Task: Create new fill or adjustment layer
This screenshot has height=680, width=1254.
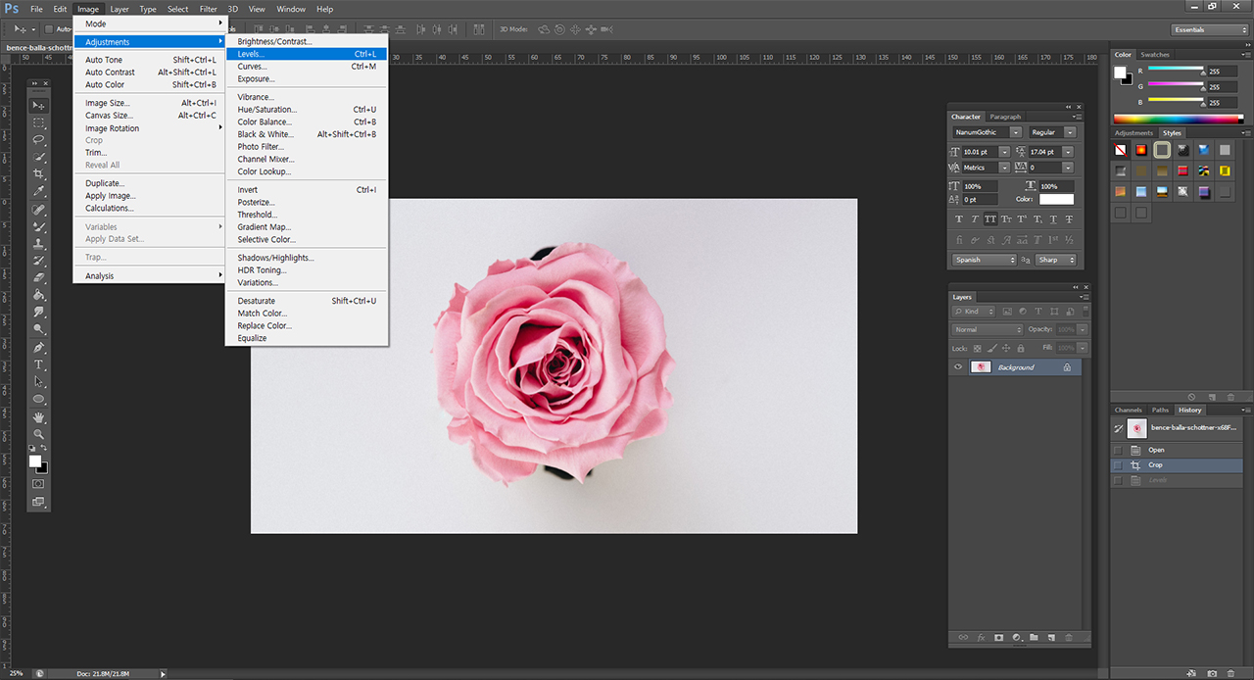Action: pos(1017,638)
